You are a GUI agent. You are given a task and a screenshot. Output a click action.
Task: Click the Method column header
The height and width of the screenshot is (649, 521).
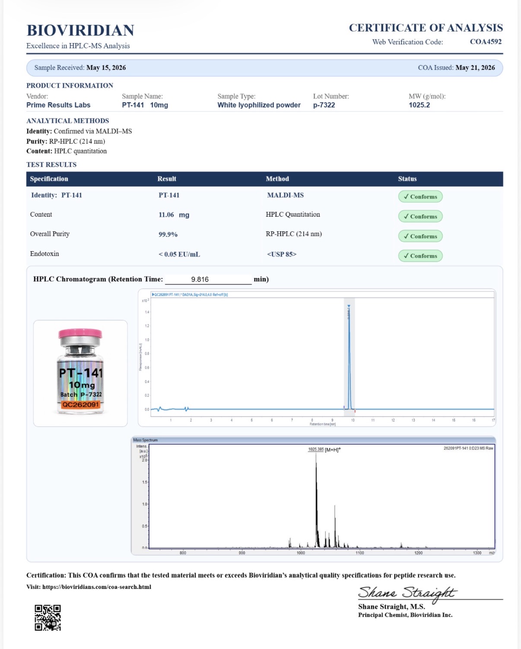tap(277, 179)
